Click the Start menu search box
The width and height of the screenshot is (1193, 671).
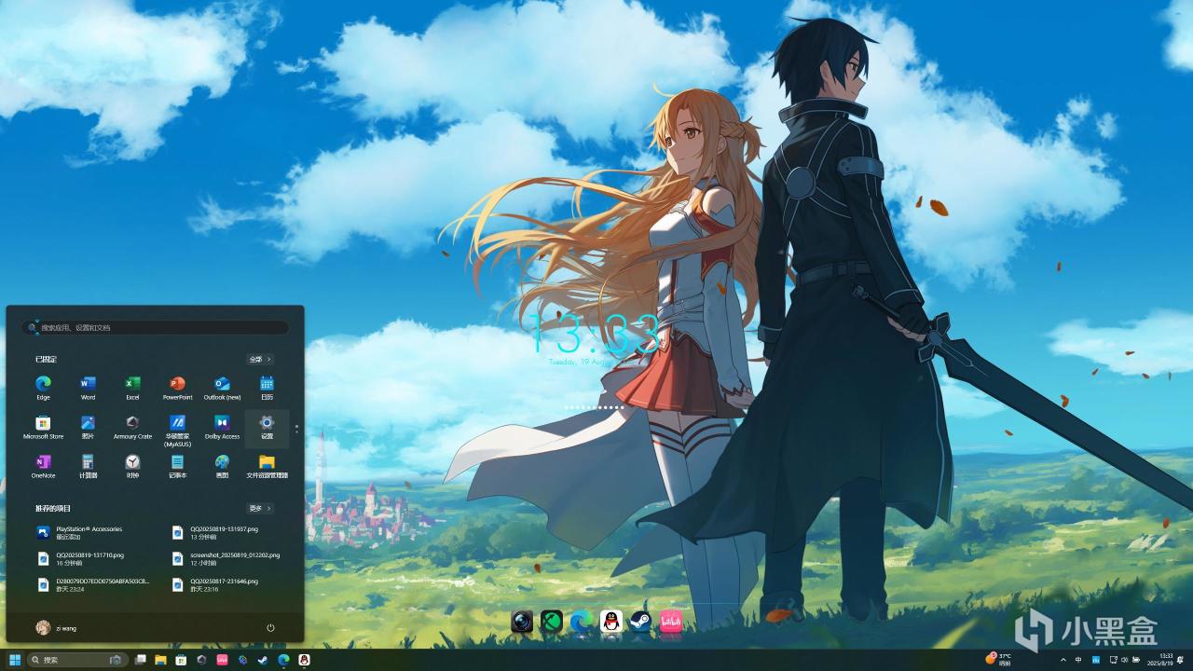(x=156, y=328)
